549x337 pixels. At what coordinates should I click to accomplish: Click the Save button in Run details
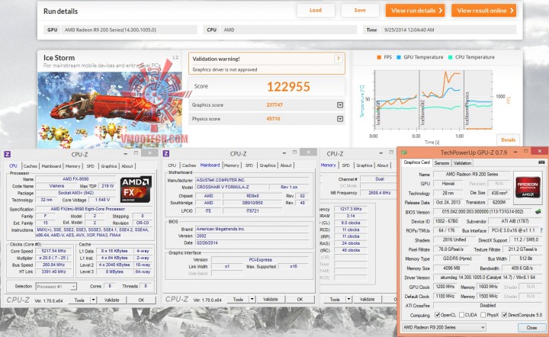[x=360, y=10]
